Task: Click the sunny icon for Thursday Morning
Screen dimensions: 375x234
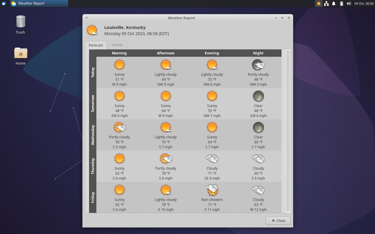Action: coord(120,159)
